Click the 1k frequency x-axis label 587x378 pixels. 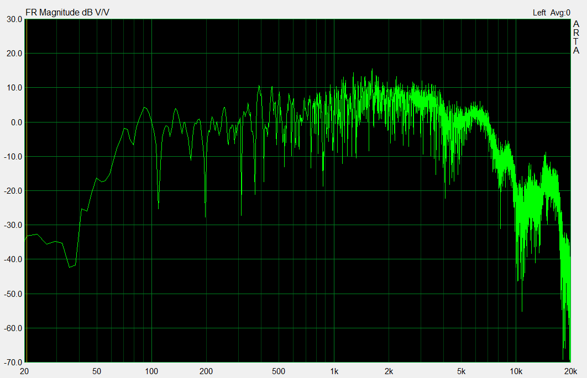click(x=334, y=371)
